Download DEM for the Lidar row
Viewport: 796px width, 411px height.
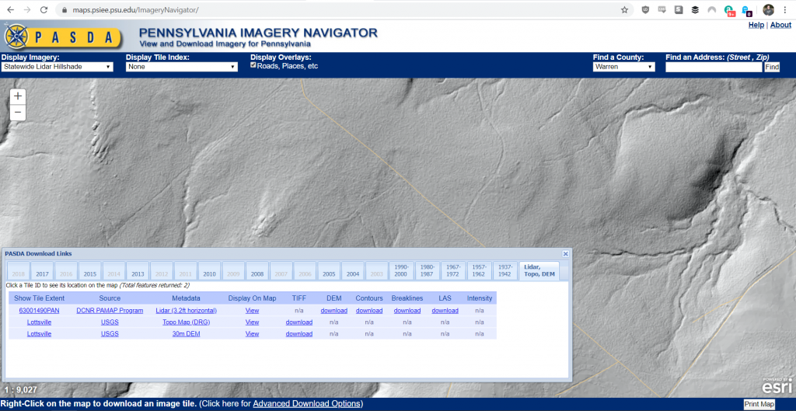[x=334, y=311]
